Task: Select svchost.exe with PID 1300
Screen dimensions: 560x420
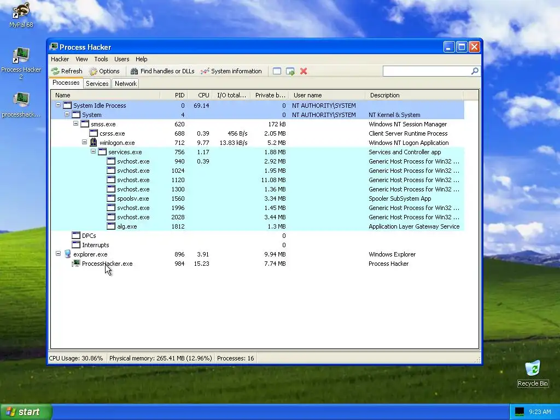Action: 257,189
